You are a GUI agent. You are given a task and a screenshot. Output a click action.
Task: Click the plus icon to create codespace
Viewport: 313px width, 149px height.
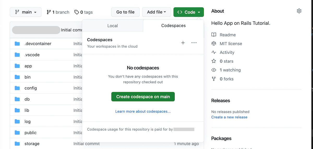(x=183, y=43)
